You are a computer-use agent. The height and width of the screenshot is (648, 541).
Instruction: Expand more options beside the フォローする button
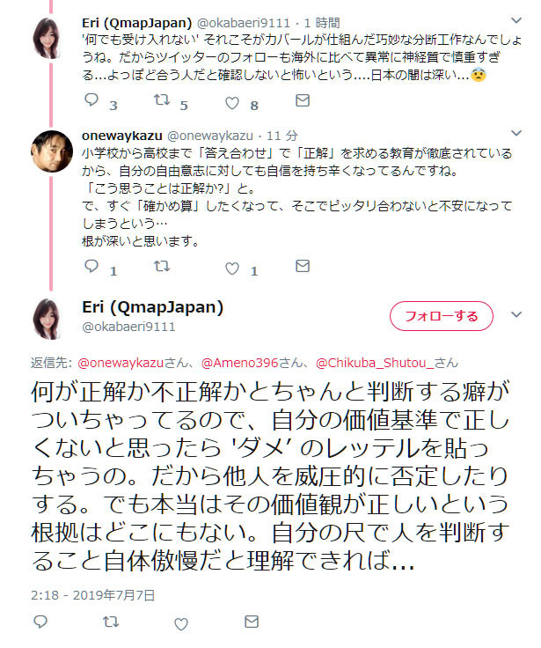[516, 314]
